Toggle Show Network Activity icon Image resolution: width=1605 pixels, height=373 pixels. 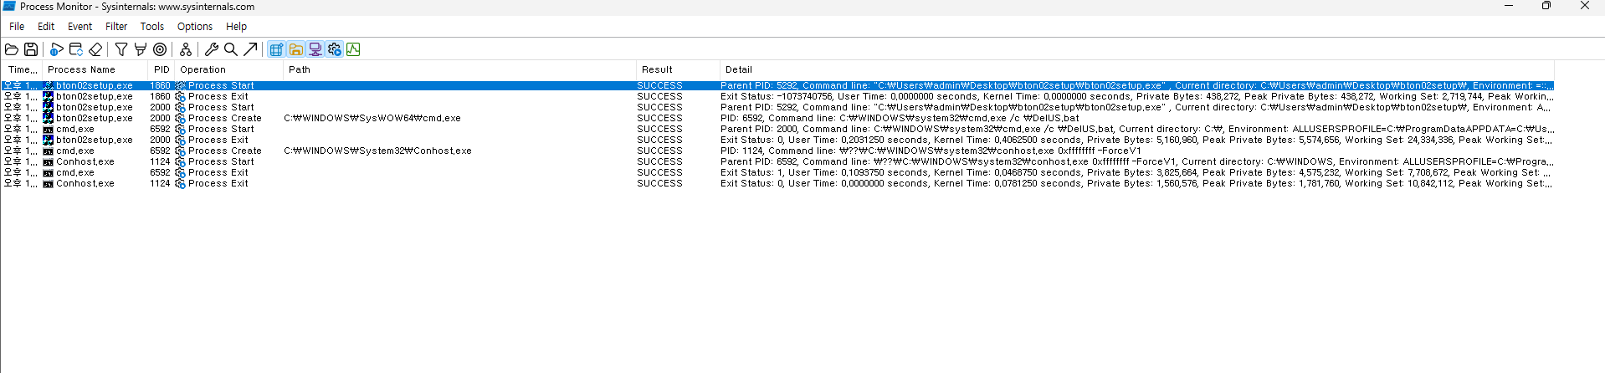315,49
